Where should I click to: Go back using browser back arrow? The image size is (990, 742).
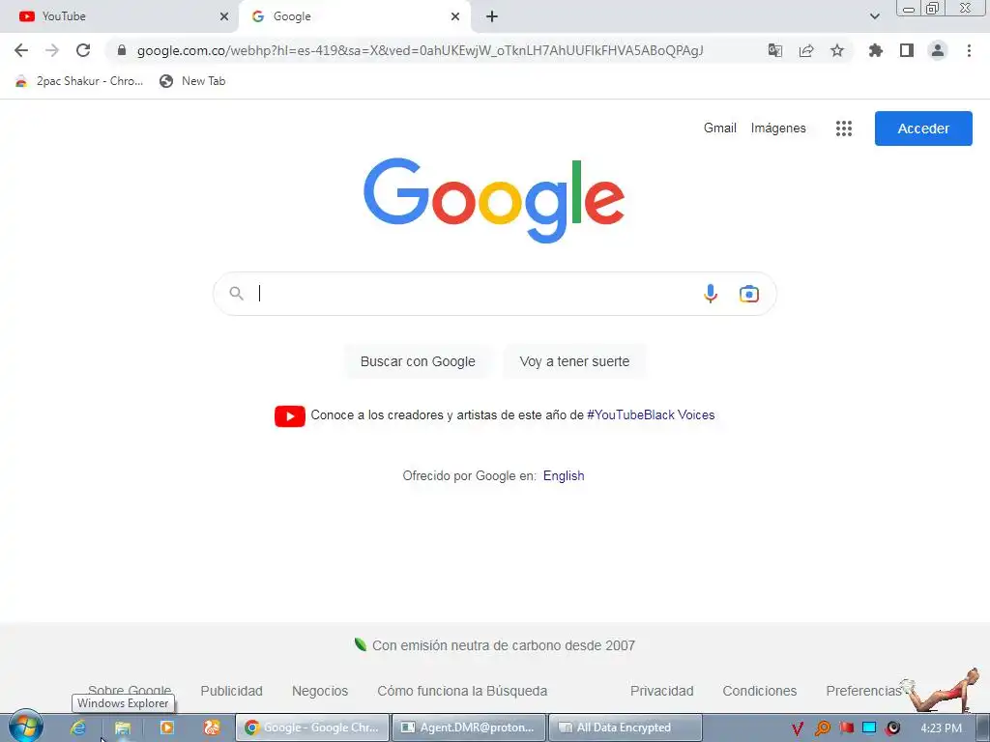21,50
